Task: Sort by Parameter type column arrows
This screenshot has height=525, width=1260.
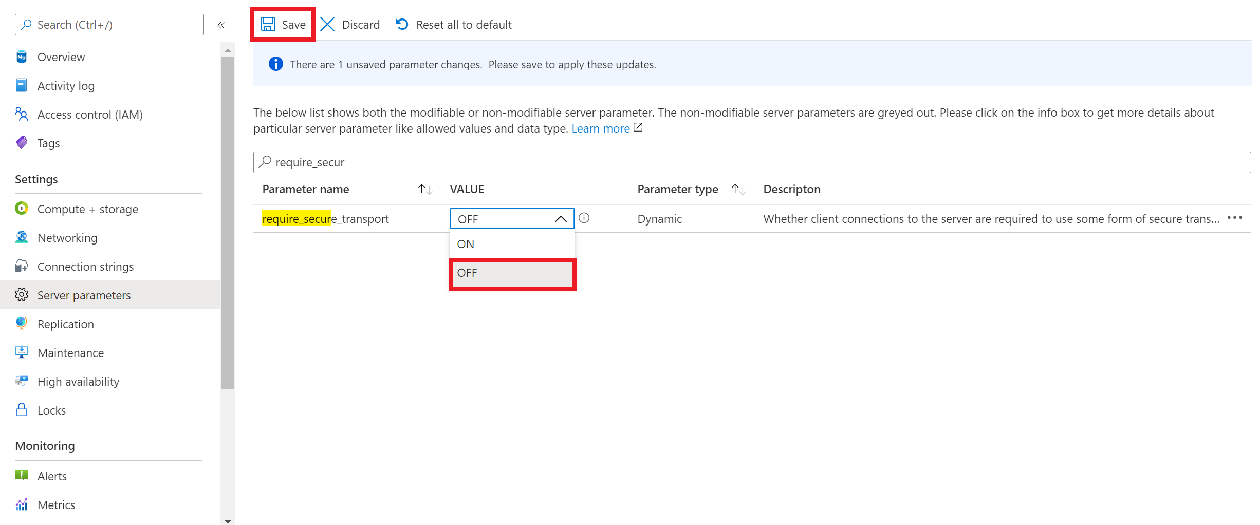Action: [738, 190]
